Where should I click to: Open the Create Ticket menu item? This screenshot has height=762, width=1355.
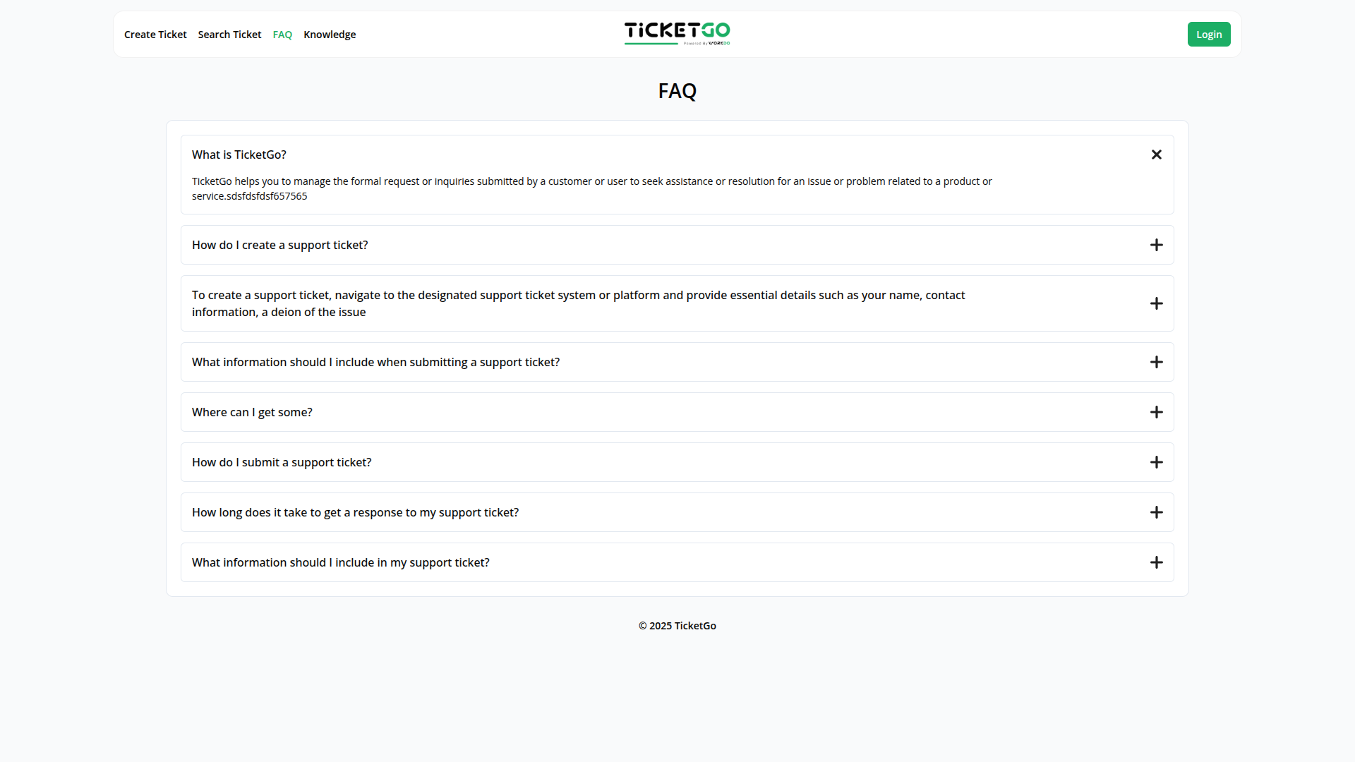click(155, 35)
